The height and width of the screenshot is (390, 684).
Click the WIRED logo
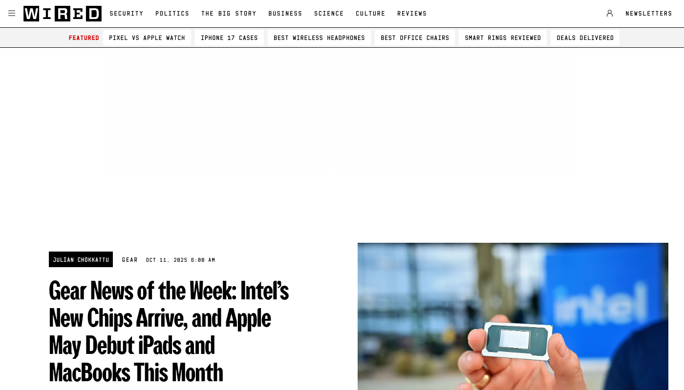coord(63,14)
